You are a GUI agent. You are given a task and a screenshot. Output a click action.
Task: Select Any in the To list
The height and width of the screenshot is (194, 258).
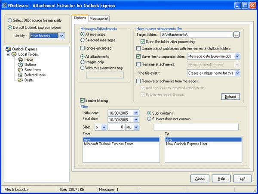[x=203, y=140]
